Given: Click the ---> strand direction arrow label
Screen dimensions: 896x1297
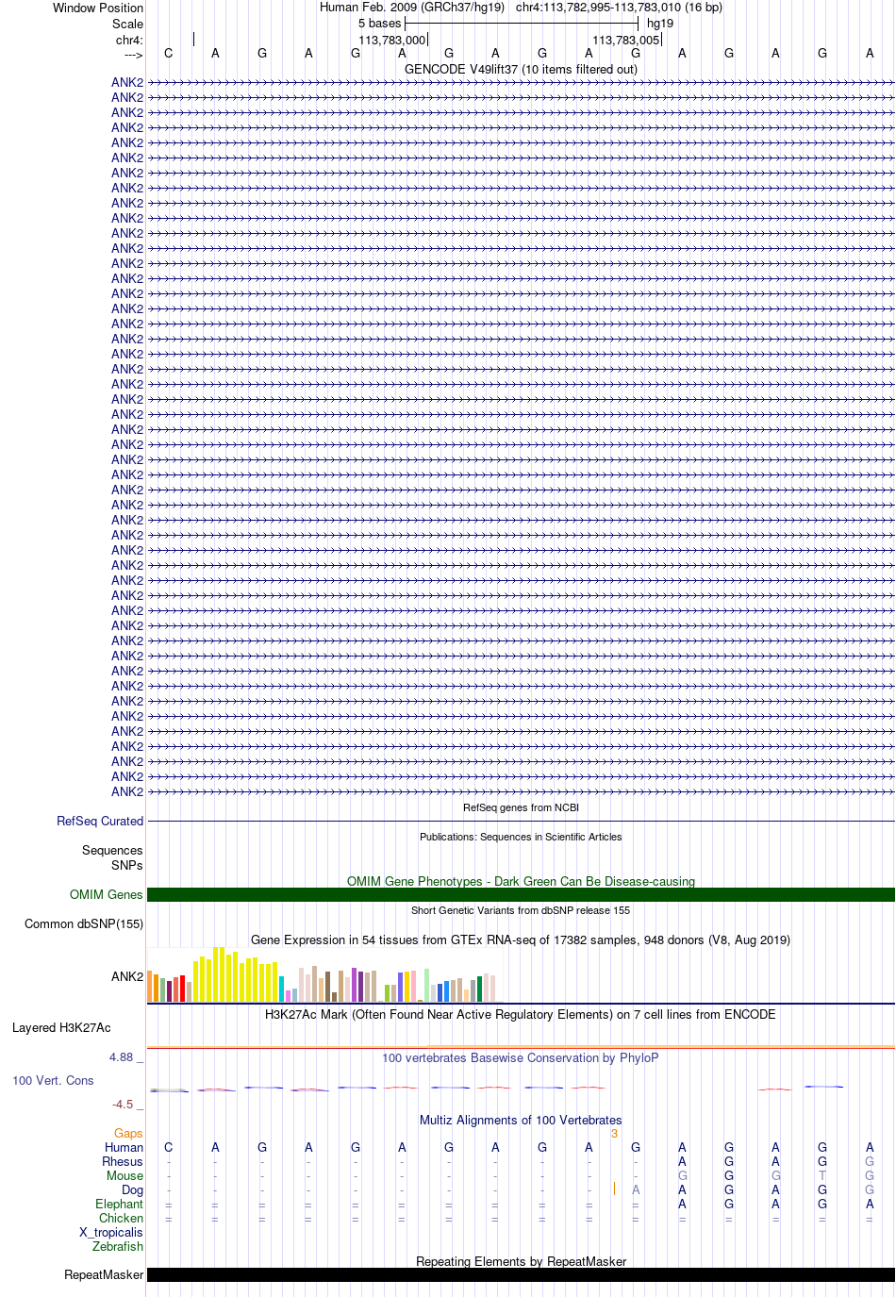Looking at the screenshot, I should pos(133,55).
